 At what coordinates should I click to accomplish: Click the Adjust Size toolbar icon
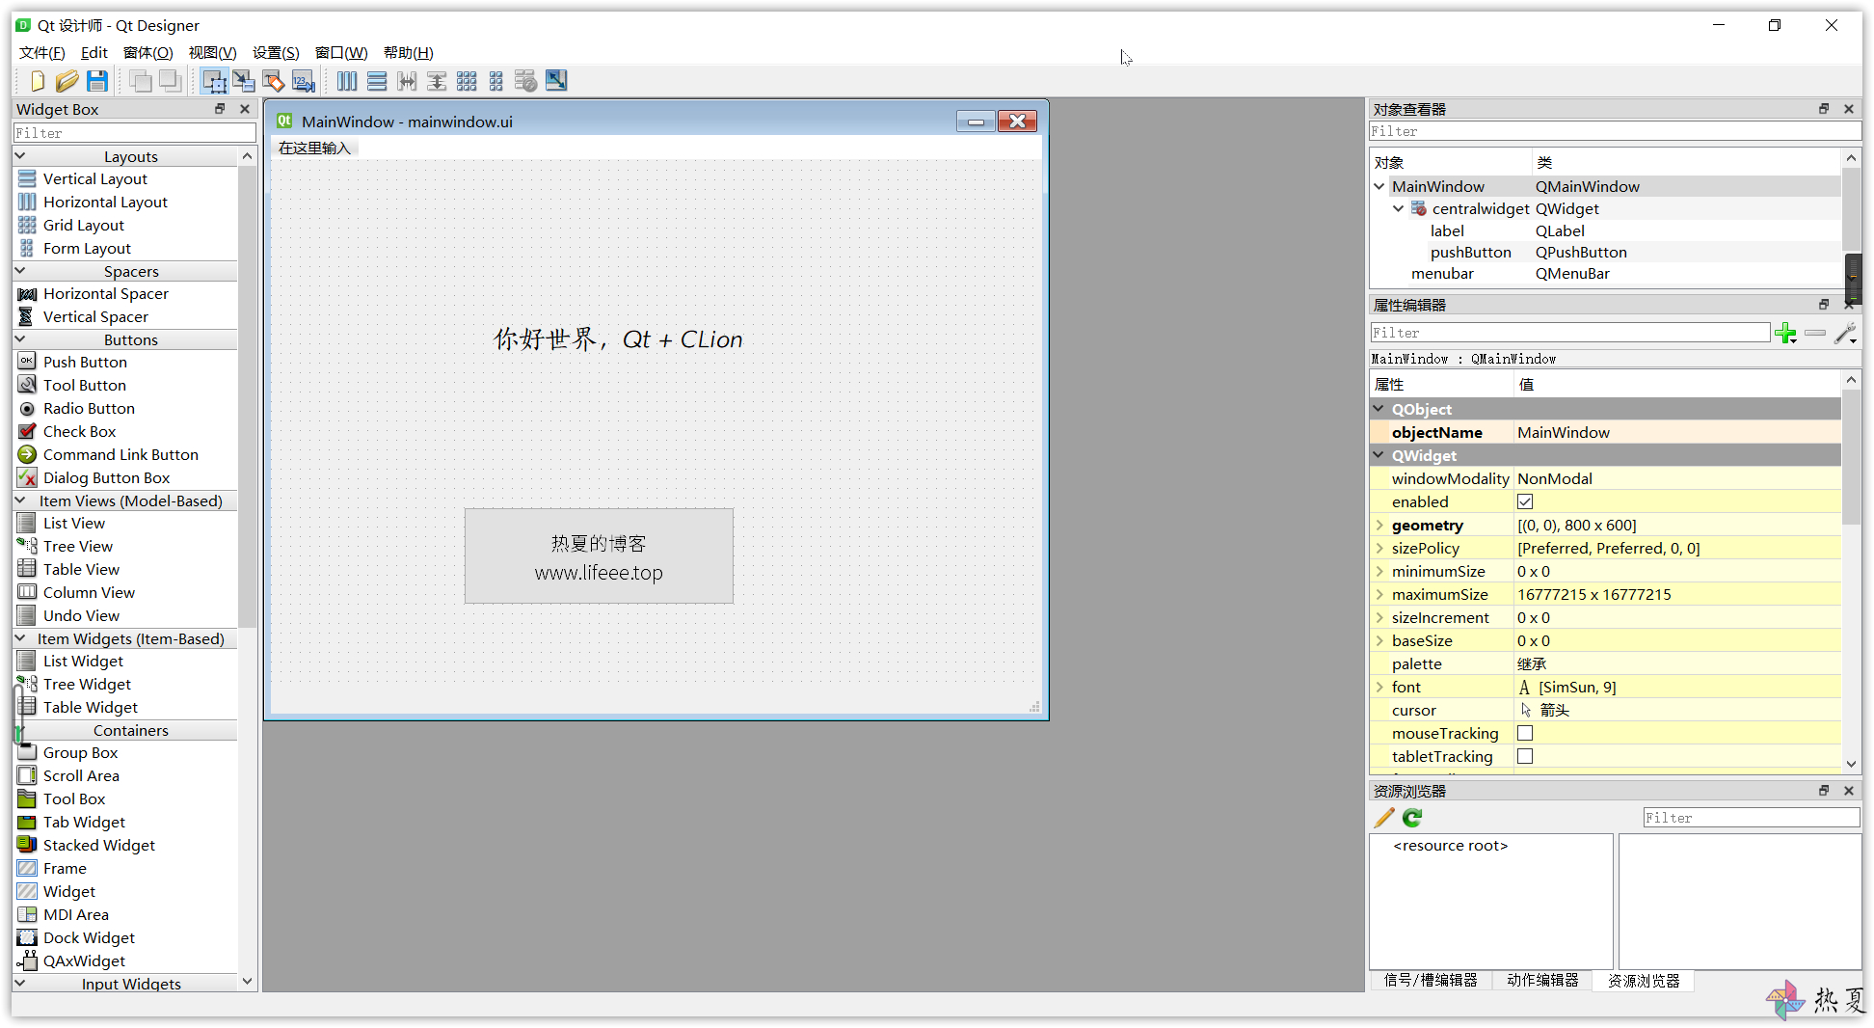pyautogui.click(x=556, y=81)
